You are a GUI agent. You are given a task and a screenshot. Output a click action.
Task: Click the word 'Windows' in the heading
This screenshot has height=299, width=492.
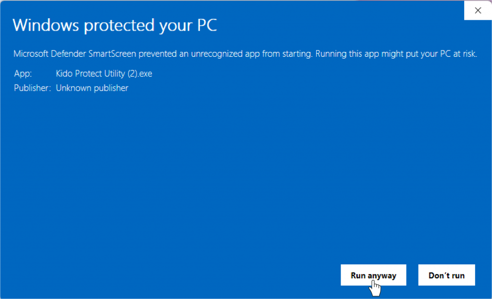click(46, 25)
